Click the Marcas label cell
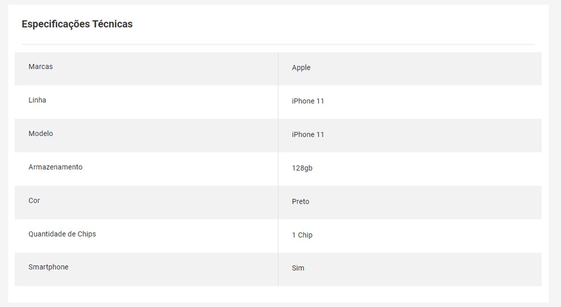Image resolution: width=561 pixels, height=307 pixels. pyautogui.click(x=40, y=67)
